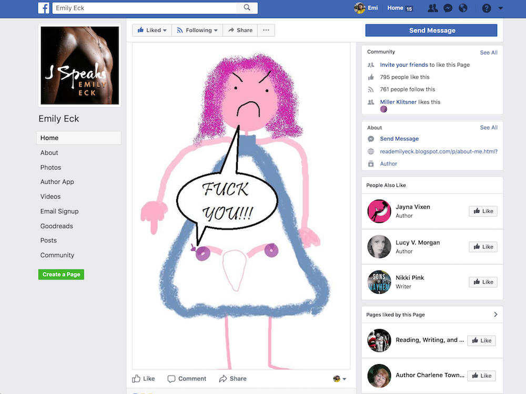The image size is (526, 394).
Task: Open the J Speaks page profile picture
Action: coord(80,66)
